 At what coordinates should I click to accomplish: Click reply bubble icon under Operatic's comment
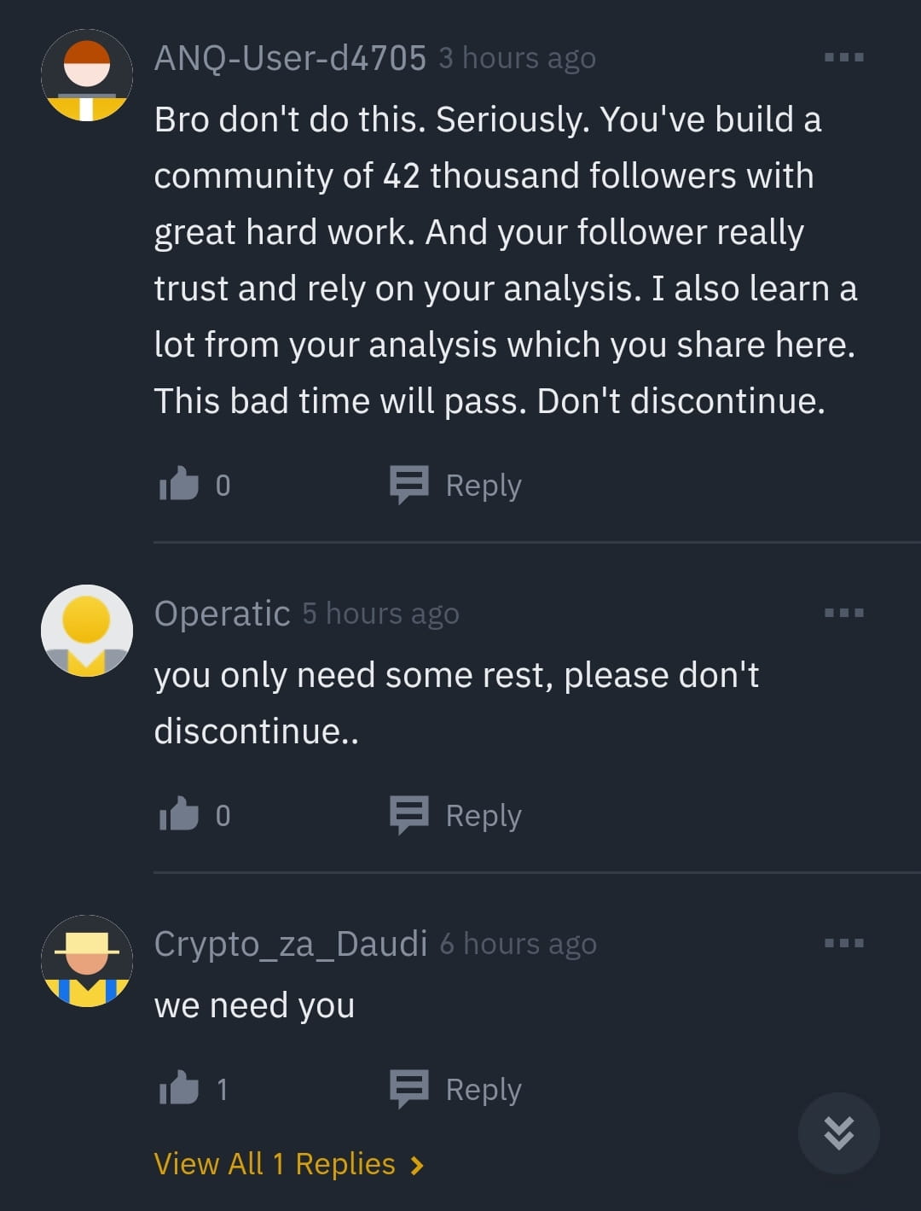409,815
